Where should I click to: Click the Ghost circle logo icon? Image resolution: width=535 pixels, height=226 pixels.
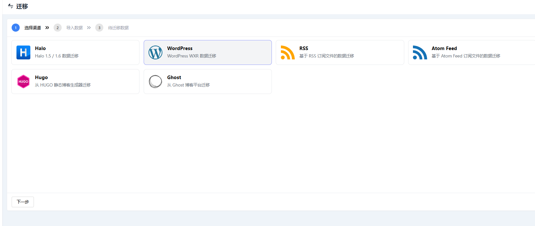pyautogui.click(x=155, y=81)
